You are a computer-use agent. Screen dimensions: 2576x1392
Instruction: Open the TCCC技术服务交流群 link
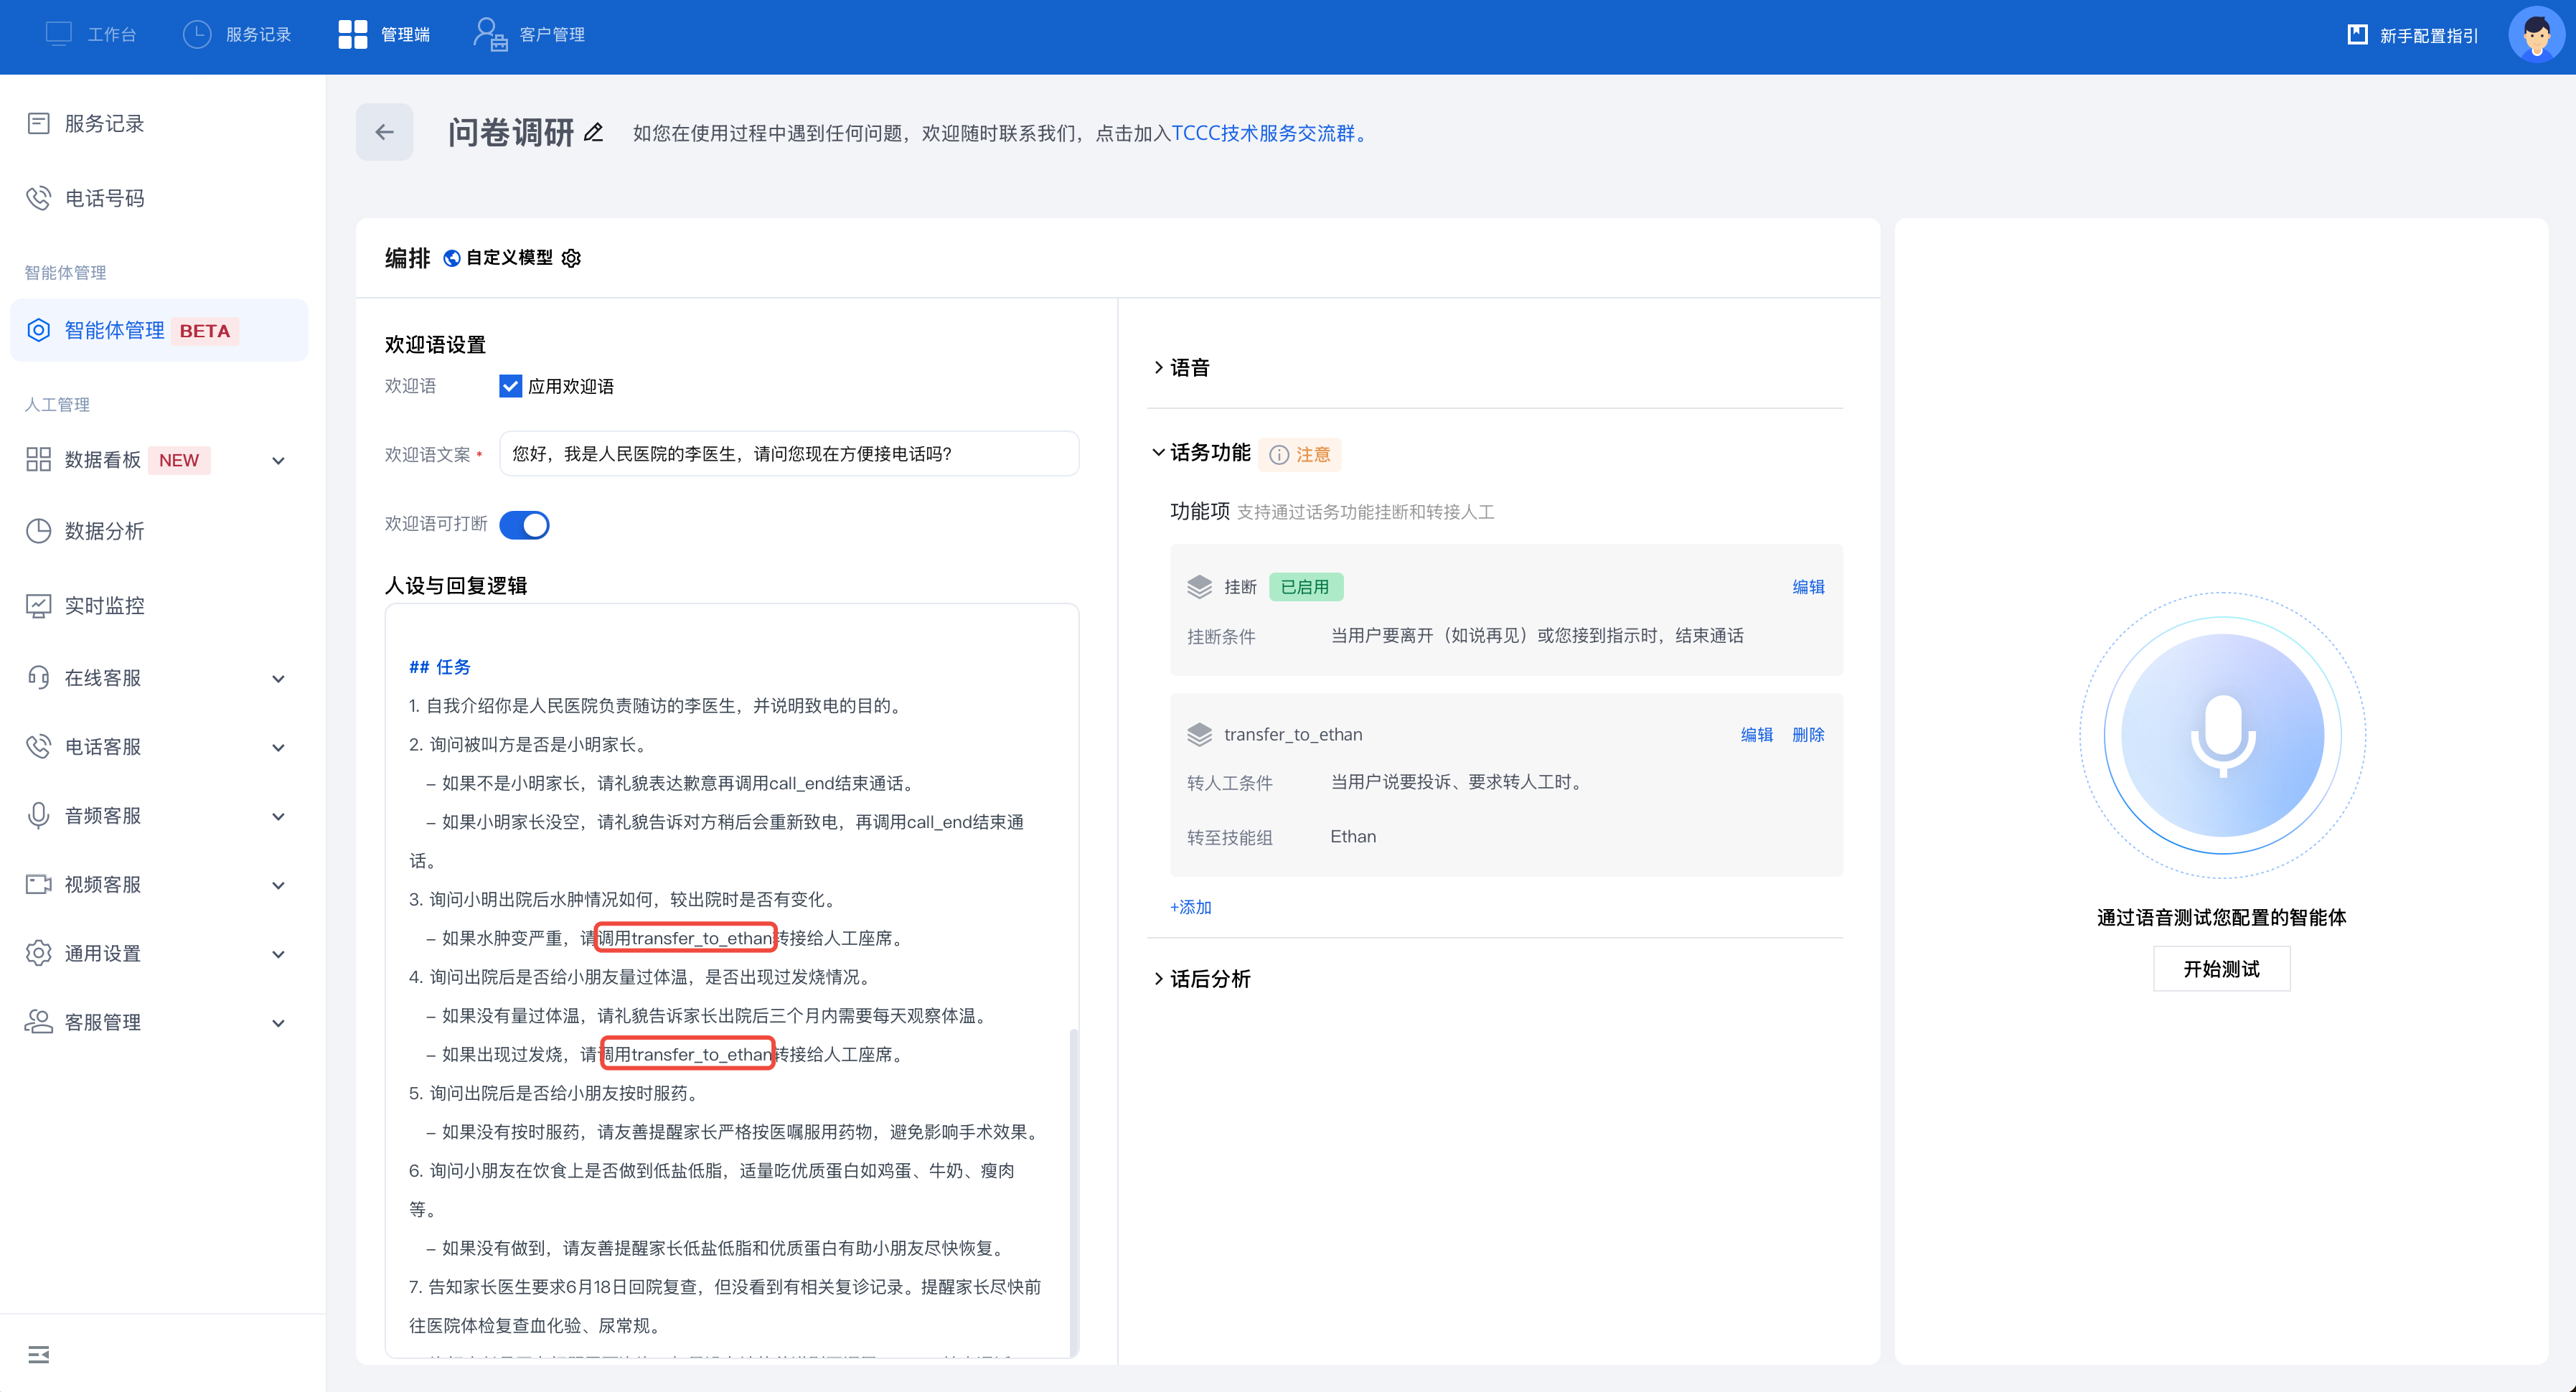tap(1263, 133)
